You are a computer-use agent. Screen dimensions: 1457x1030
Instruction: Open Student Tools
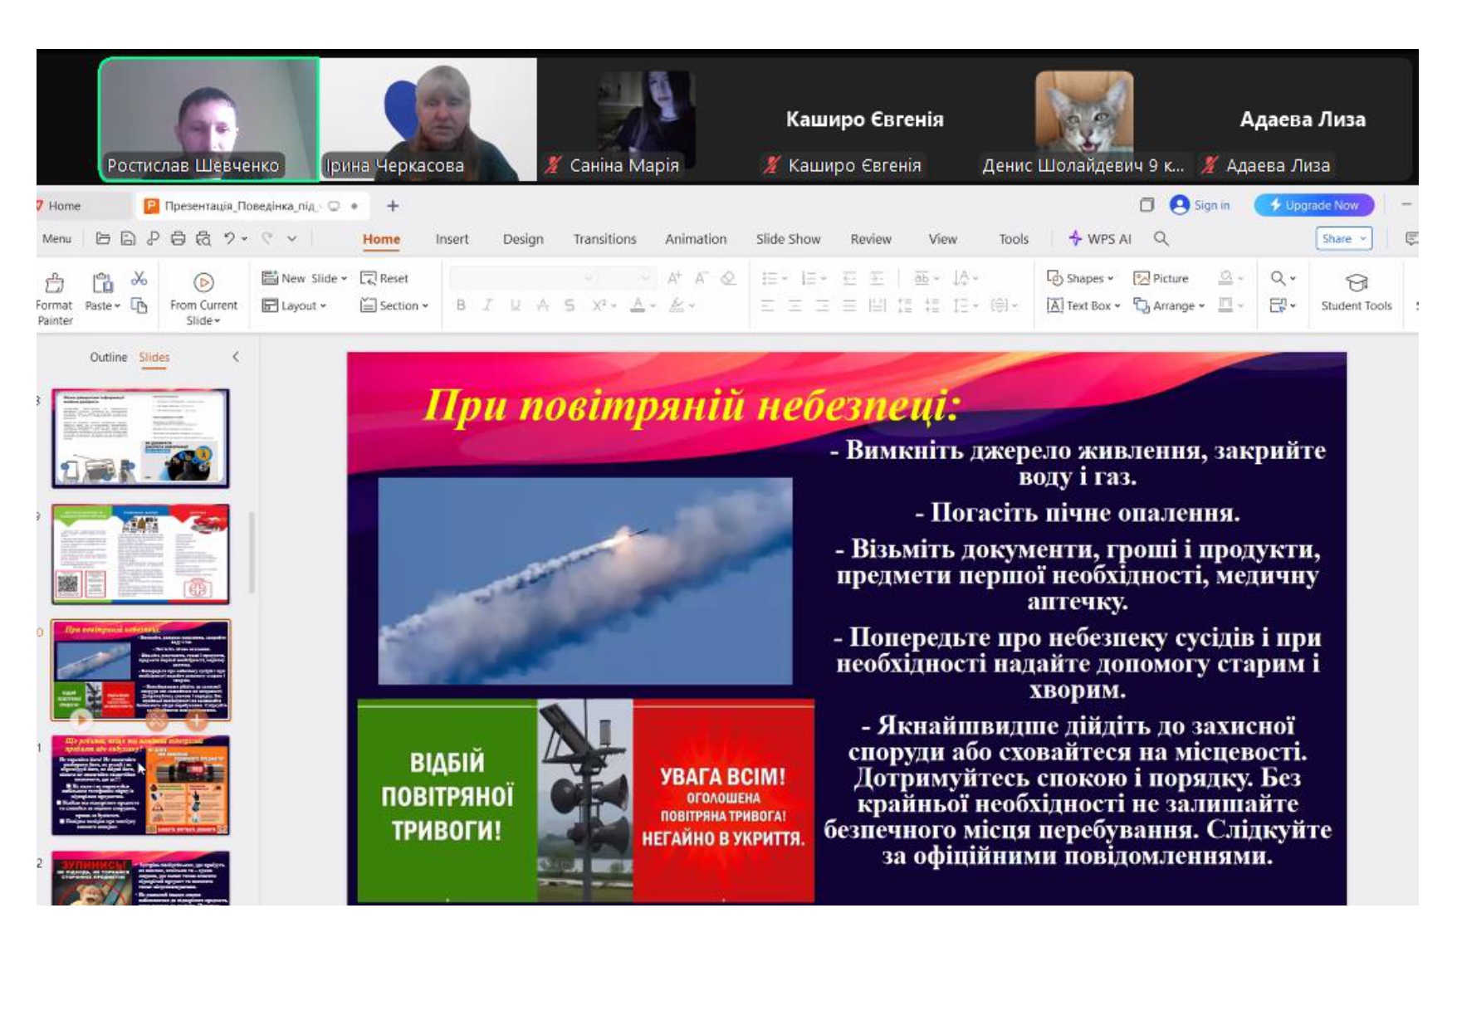click(1357, 292)
